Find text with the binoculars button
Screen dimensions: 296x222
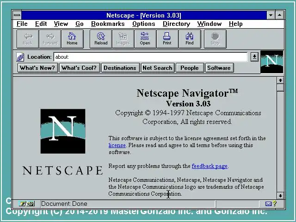pos(190,39)
